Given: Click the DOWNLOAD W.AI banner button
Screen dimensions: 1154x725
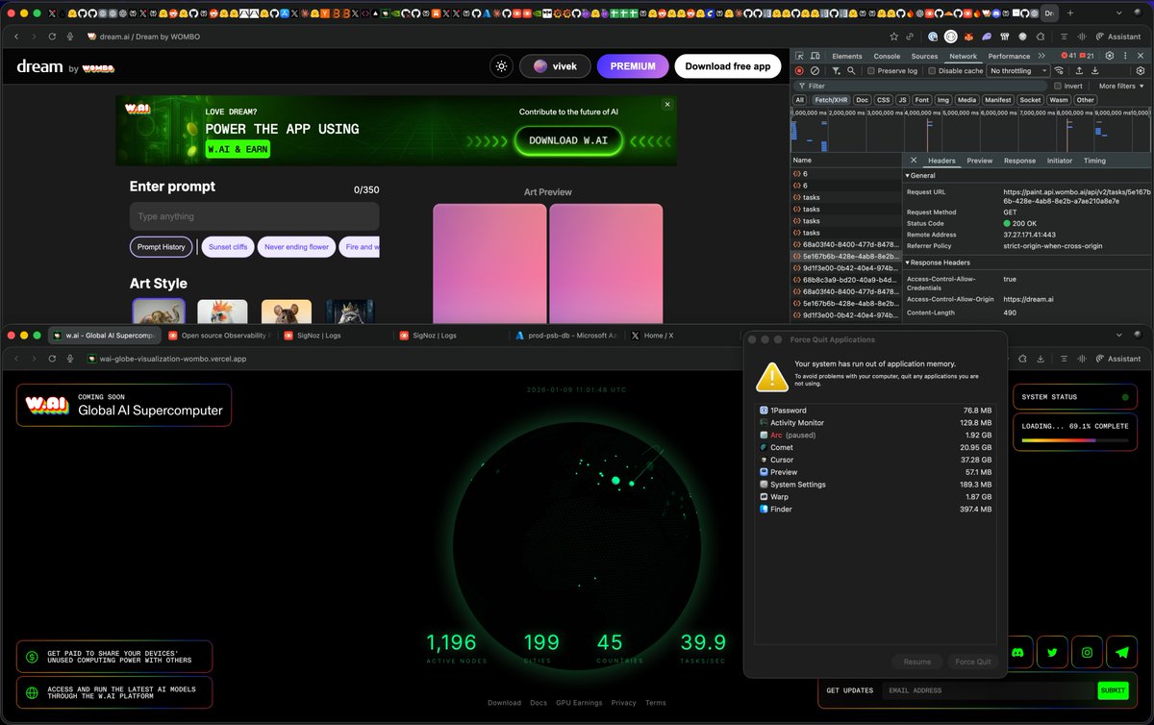Looking at the screenshot, I should click(568, 140).
